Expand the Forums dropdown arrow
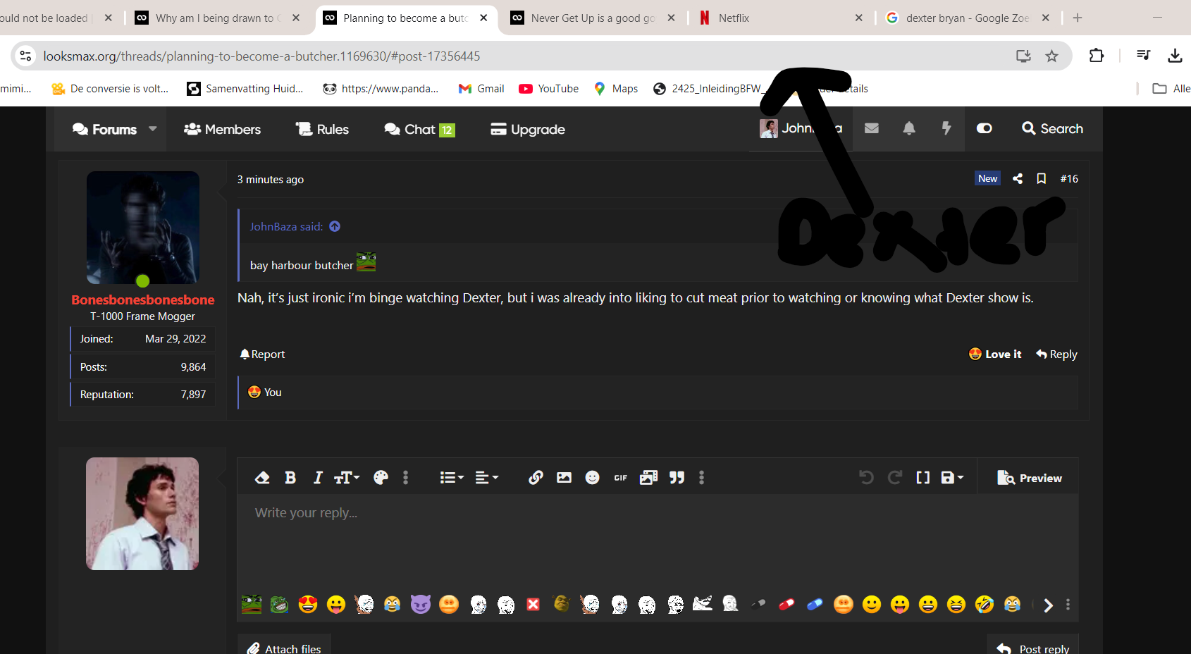The width and height of the screenshot is (1191, 654). click(x=153, y=129)
